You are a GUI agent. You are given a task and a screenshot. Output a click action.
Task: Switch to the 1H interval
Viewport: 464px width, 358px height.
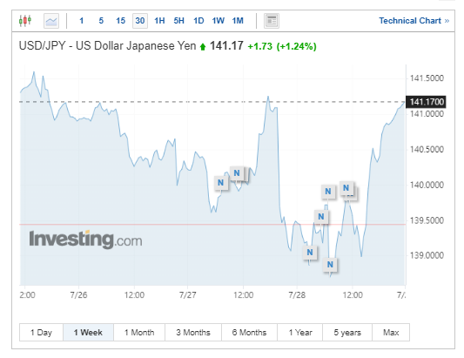pyautogui.click(x=159, y=21)
